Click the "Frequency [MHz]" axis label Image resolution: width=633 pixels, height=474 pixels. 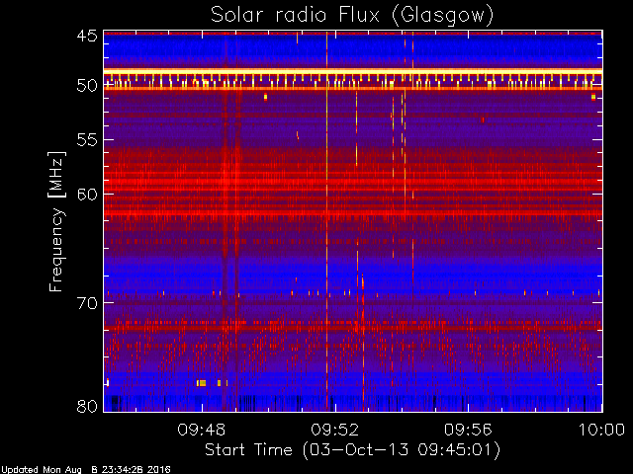[x=56, y=221]
